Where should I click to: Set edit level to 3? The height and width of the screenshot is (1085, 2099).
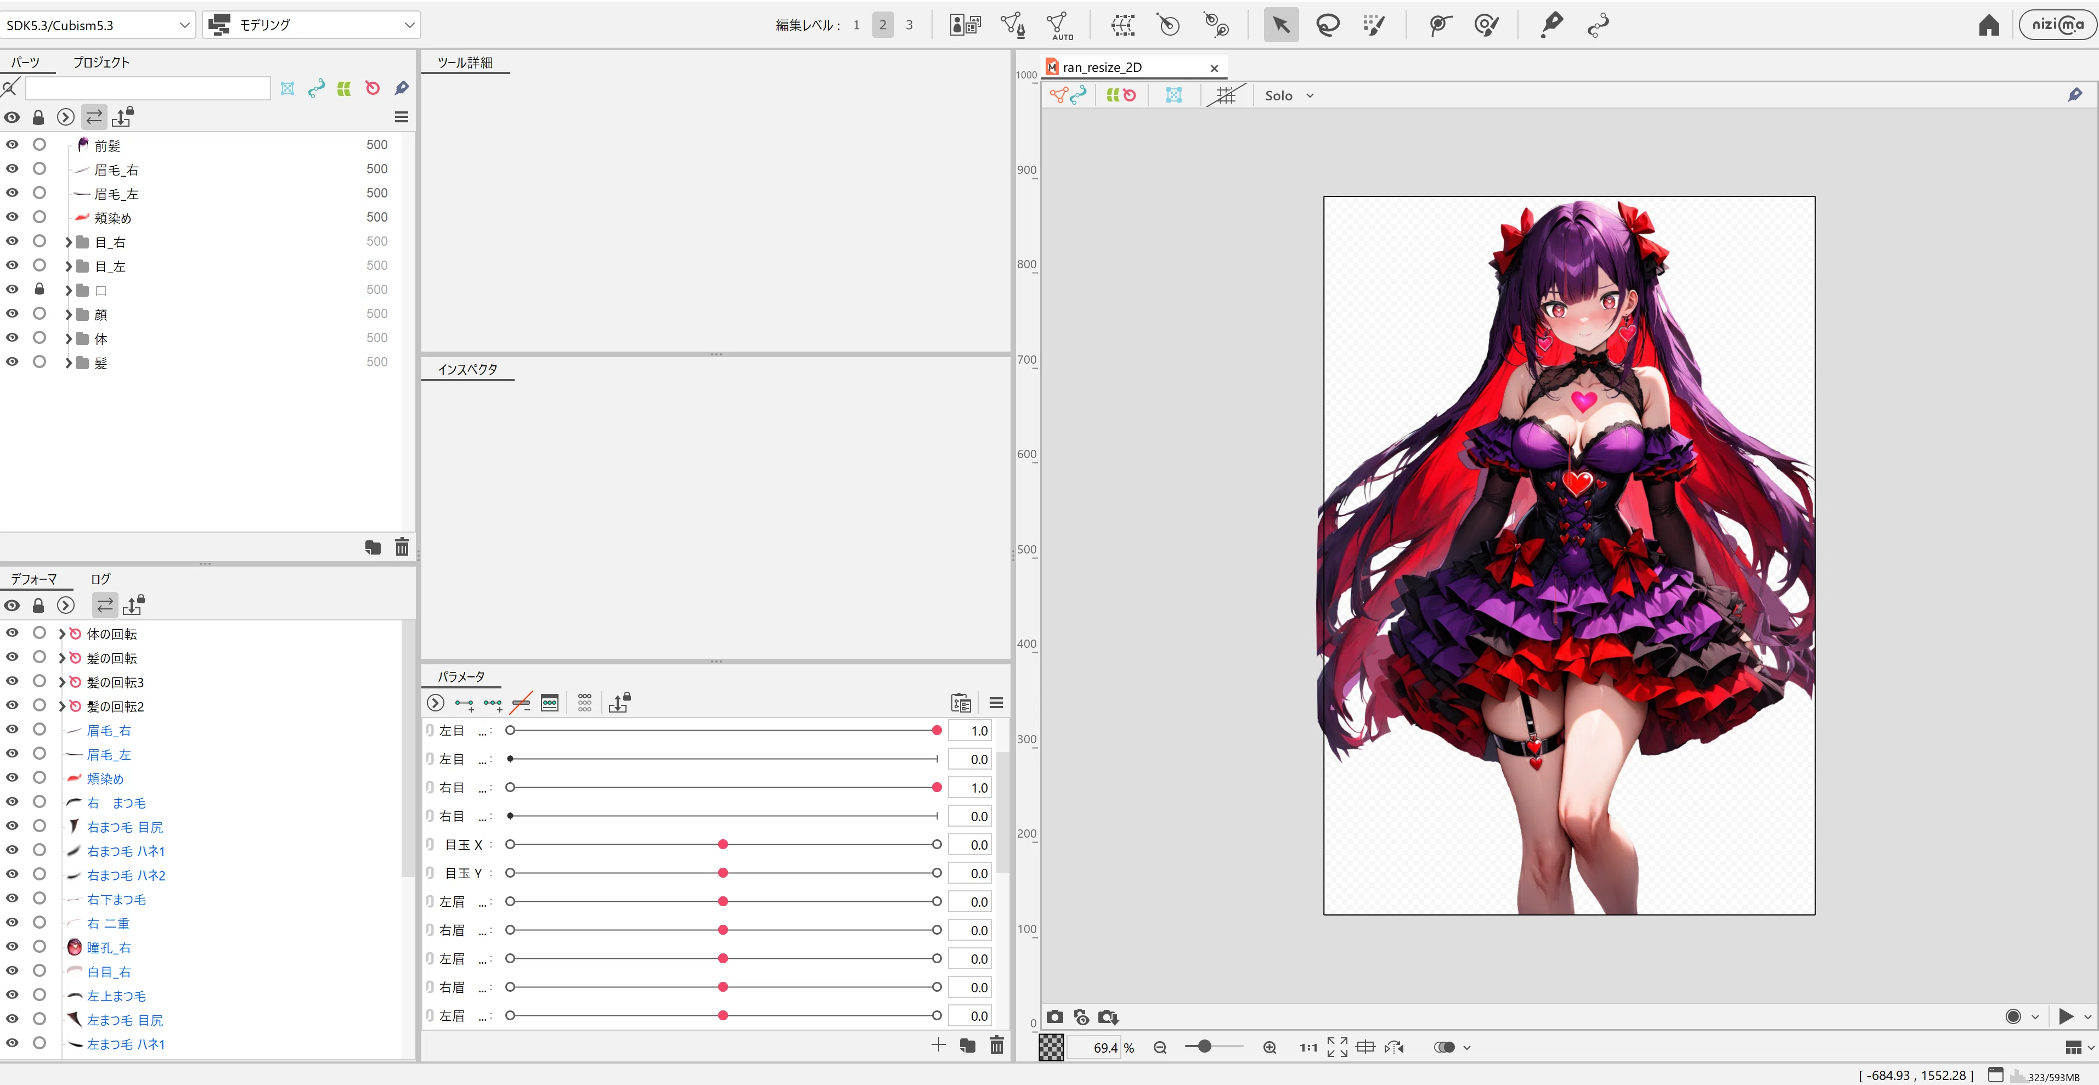910,25
